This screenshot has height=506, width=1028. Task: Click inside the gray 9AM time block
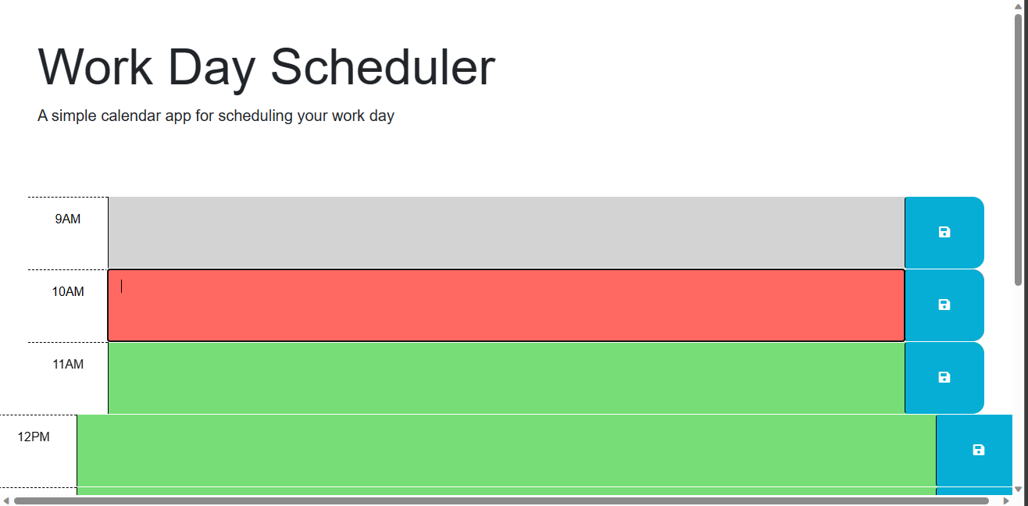(506, 232)
